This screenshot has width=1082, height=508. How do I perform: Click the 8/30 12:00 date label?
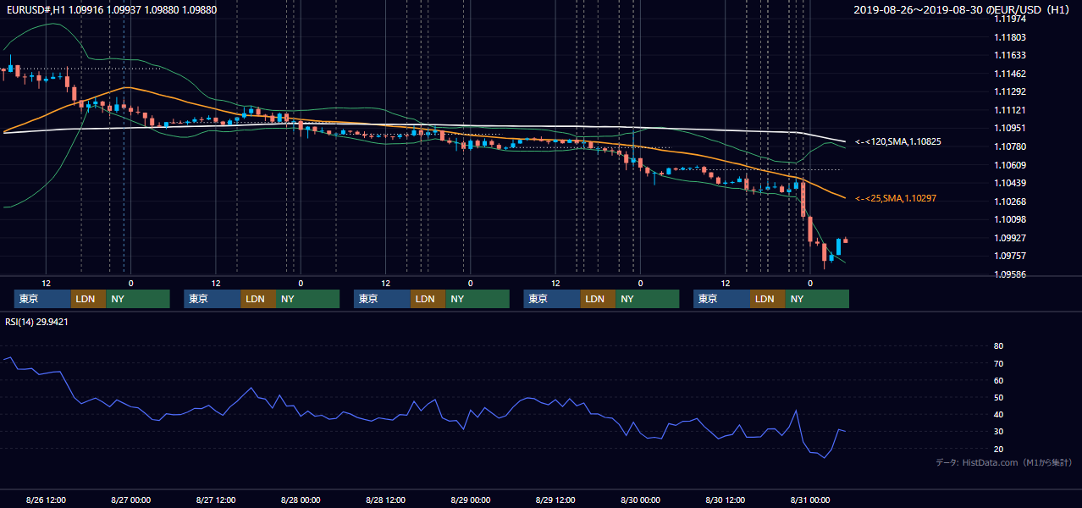click(x=726, y=500)
